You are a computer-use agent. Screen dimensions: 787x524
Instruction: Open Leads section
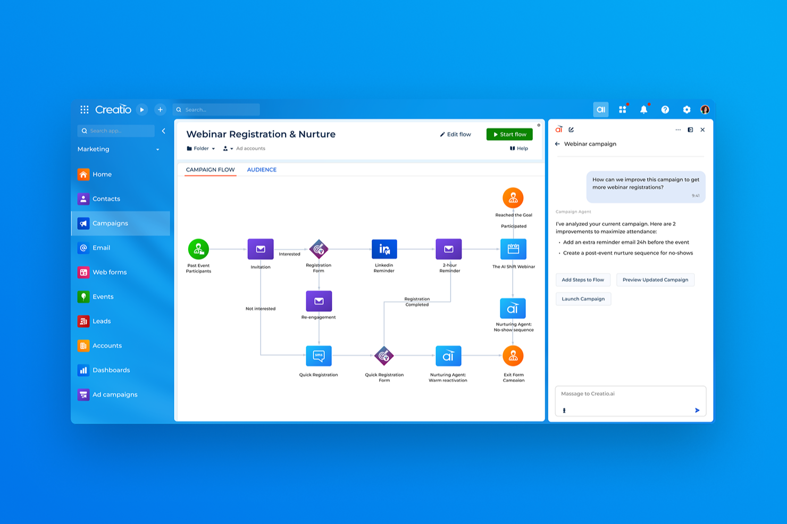[x=121, y=321]
